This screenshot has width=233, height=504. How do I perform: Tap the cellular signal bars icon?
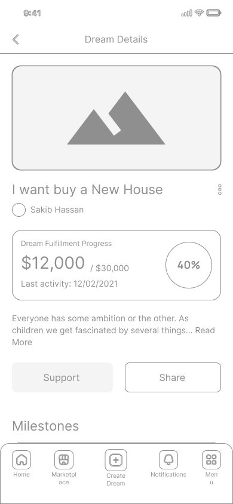tap(187, 13)
